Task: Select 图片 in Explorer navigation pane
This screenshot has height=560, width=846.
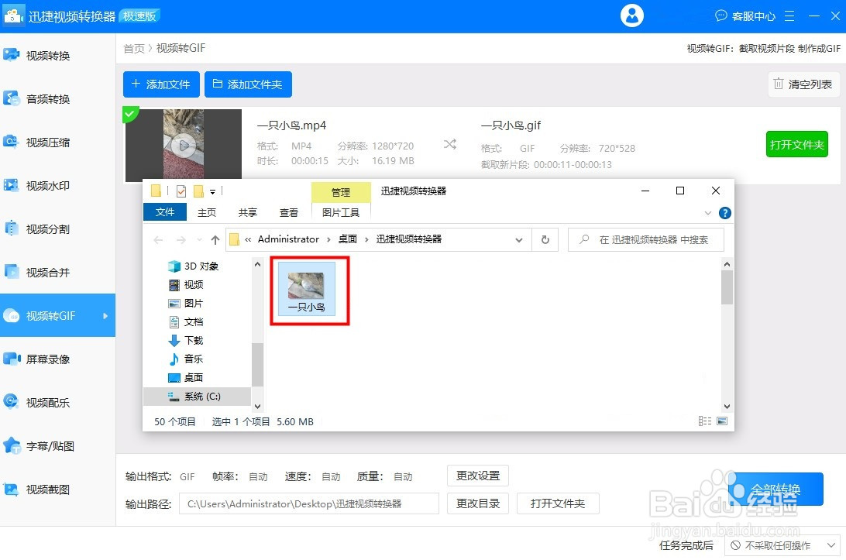Action: pyautogui.click(x=187, y=303)
